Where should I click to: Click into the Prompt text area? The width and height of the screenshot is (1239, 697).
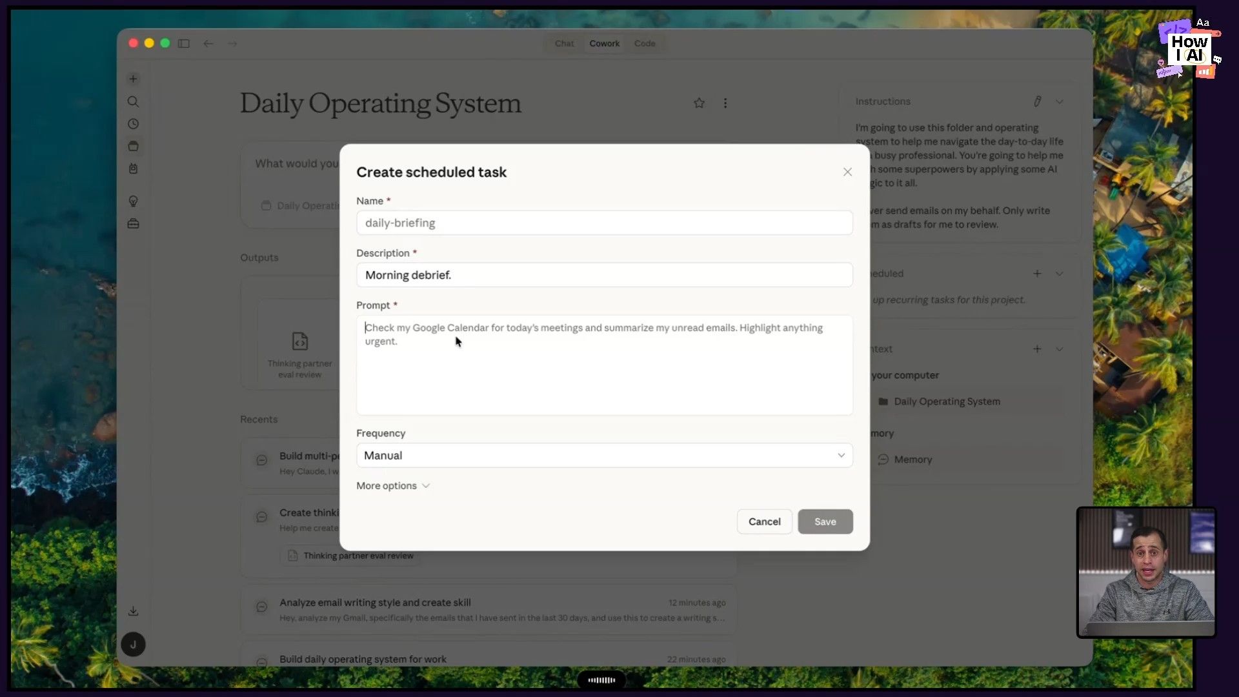604,365
